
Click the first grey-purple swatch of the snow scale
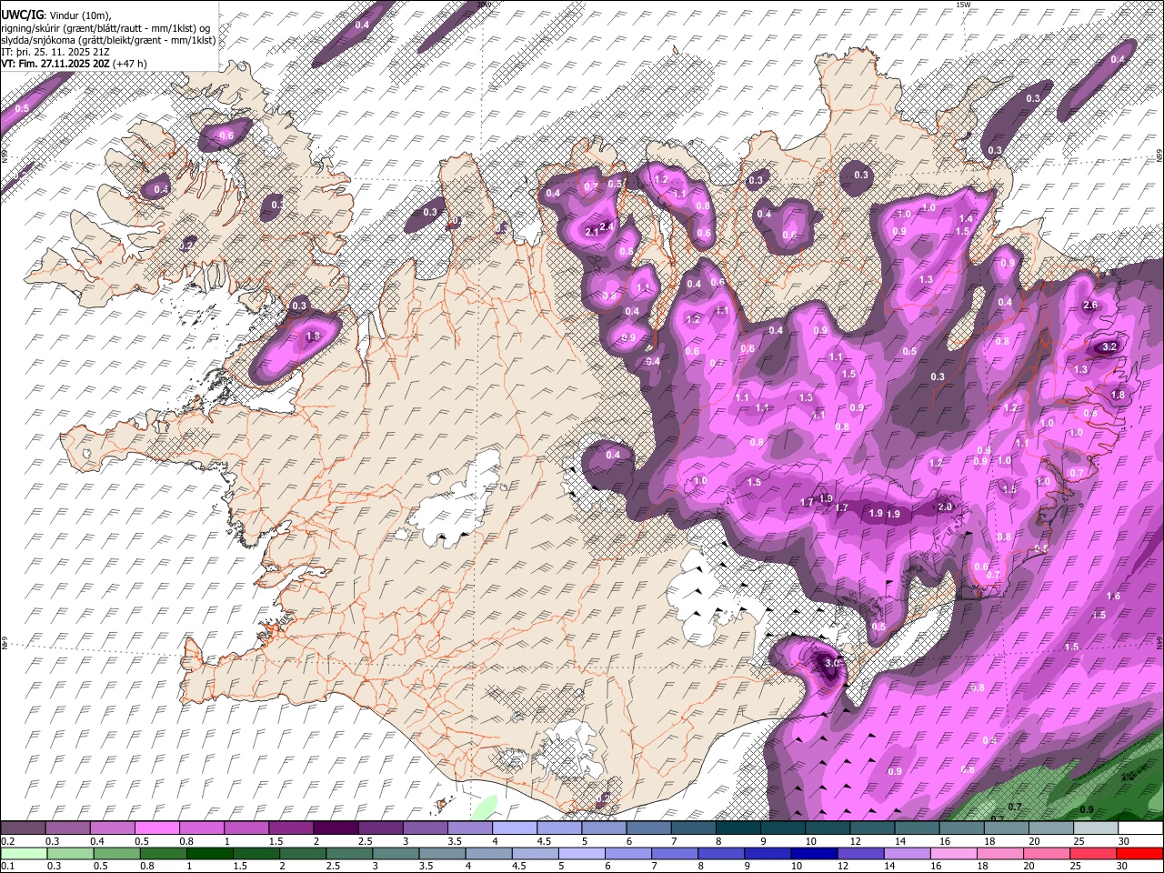tap(23, 828)
